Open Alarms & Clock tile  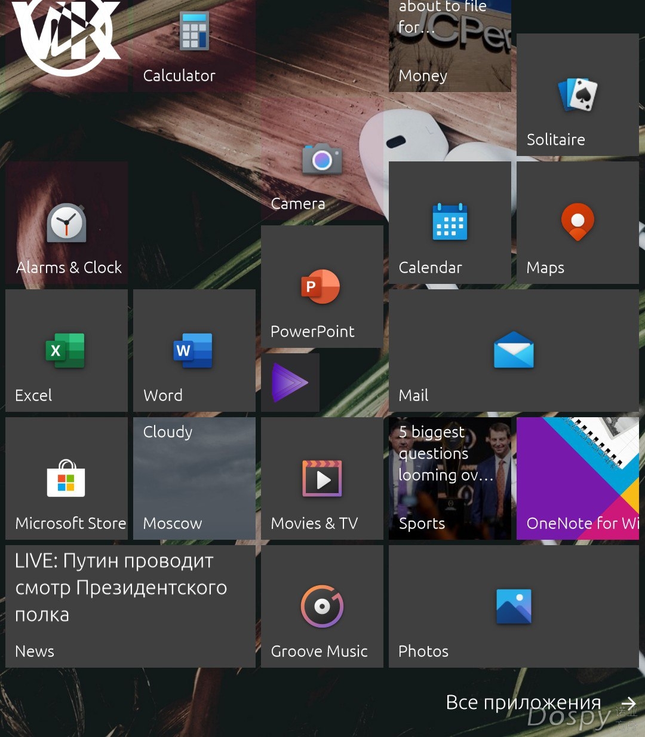(66, 222)
